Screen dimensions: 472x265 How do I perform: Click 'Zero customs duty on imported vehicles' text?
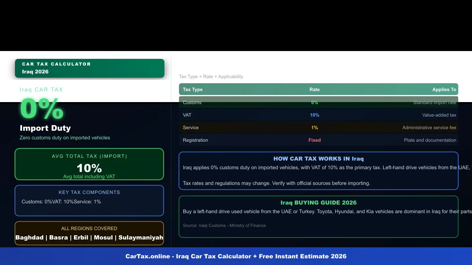pyautogui.click(x=65, y=138)
